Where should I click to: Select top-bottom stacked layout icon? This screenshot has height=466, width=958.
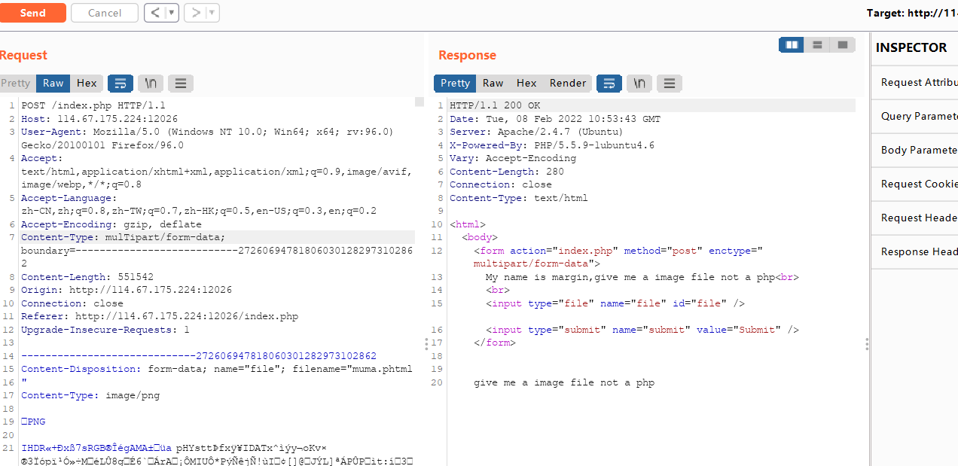pos(817,45)
